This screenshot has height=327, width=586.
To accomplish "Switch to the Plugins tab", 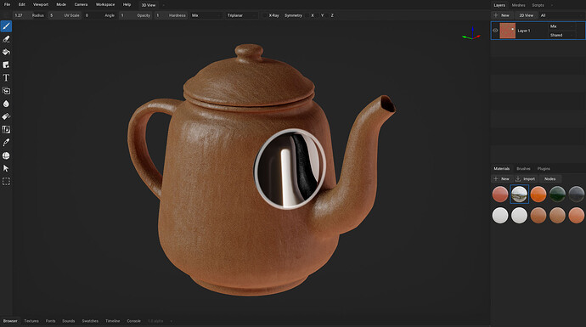I will click(544, 168).
